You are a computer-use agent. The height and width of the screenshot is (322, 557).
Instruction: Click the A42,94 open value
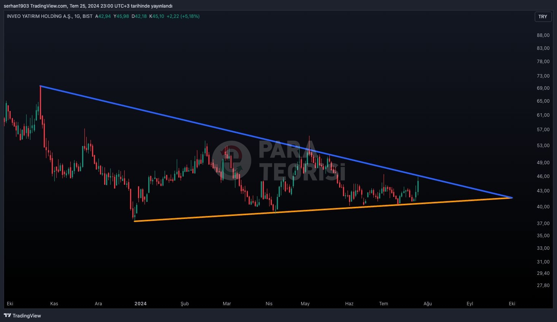(103, 16)
